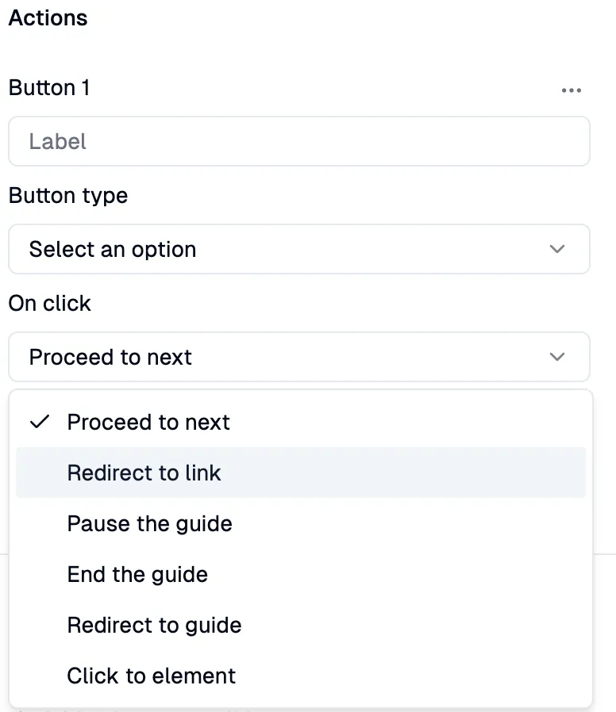Click the On click dropdown chevron
Image resolution: width=616 pixels, height=712 pixels.
pyautogui.click(x=557, y=357)
